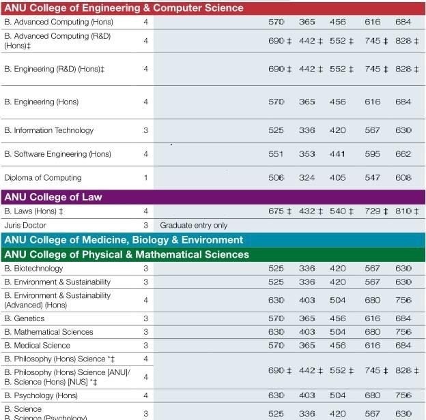This screenshot has height=420, width=426.
Task: Click the Juris Doctor program name
Action: click(25, 225)
